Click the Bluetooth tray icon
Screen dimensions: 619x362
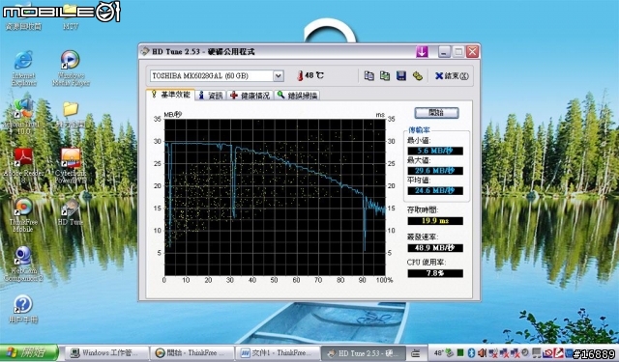click(471, 353)
